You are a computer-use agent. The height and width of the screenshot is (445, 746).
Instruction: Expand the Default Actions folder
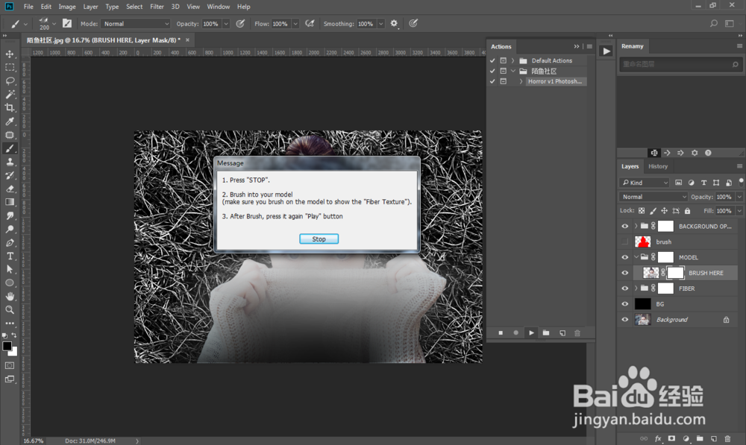pyautogui.click(x=513, y=60)
